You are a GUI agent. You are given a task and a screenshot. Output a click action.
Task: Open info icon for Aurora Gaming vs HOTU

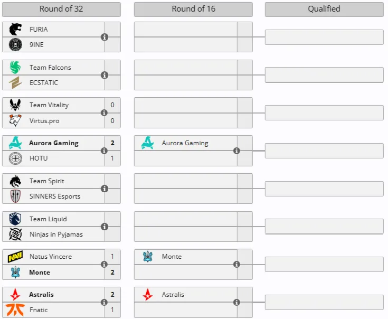[x=104, y=151]
